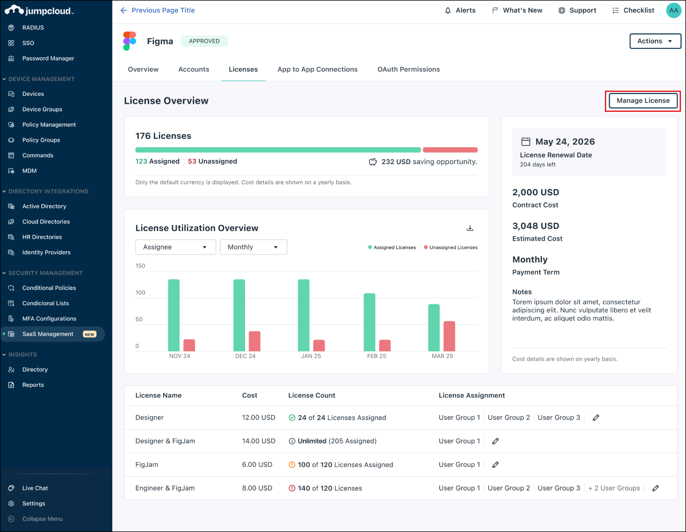
Task: Open Settings from the sidebar
Action: 34,503
